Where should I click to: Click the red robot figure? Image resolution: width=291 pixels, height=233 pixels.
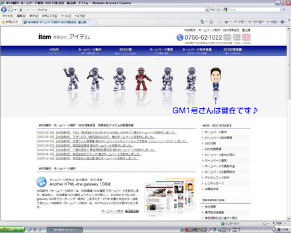coord(143,79)
